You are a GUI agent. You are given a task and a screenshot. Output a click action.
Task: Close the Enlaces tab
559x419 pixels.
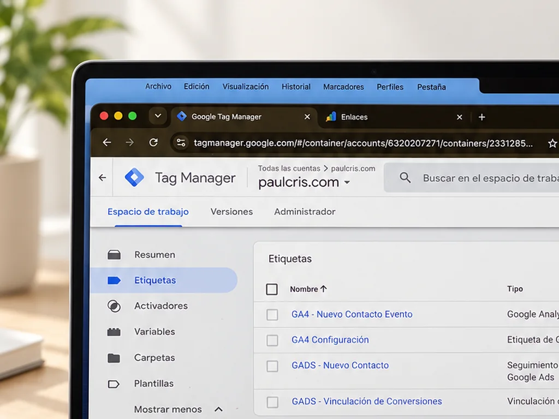coord(460,117)
